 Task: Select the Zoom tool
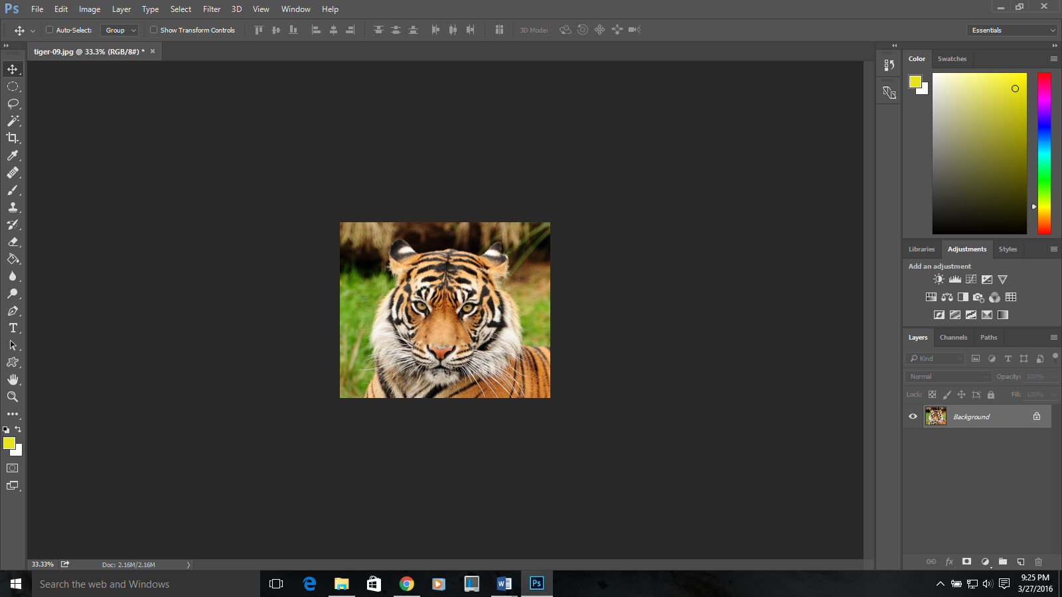coord(13,397)
